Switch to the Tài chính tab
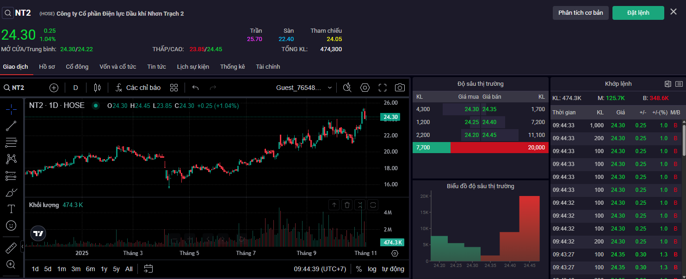This screenshot has height=279, width=686. point(268,67)
